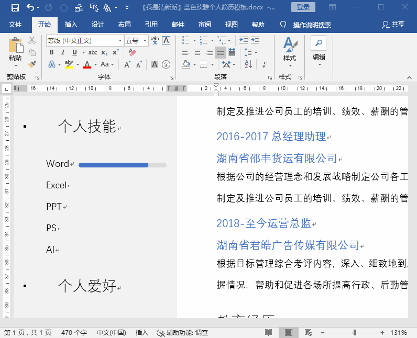
Task: Click the Sort A-Z icon
Action: 248,64
